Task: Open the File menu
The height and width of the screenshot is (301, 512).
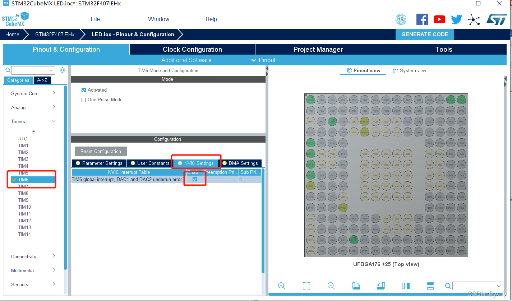Action: [x=95, y=19]
